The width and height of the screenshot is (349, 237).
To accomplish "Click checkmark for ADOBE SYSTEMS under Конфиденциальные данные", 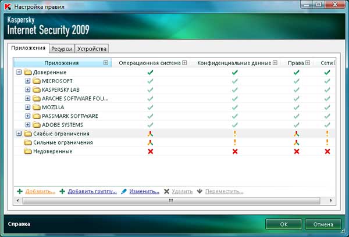I will [x=235, y=125].
